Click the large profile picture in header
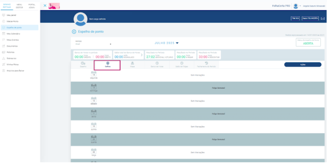 coord(81,19)
